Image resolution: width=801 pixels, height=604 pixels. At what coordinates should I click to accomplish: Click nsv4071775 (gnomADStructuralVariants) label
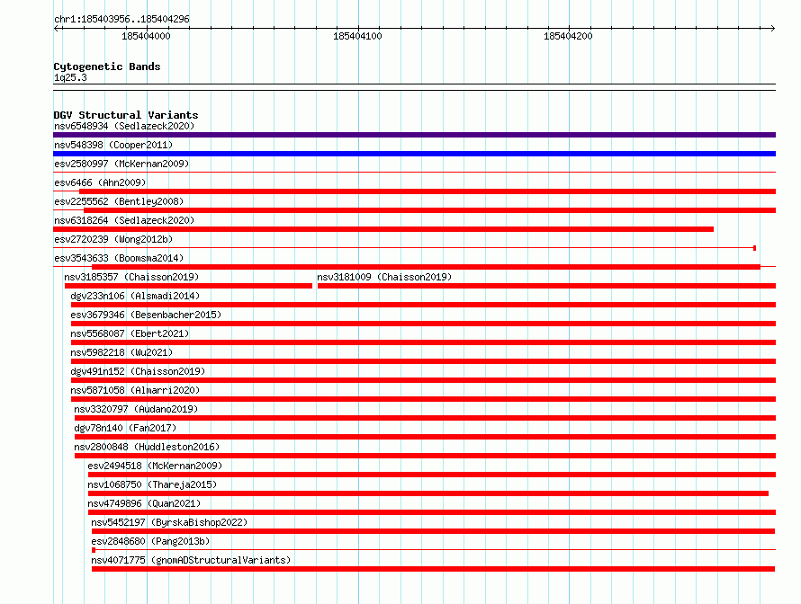coord(191,560)
